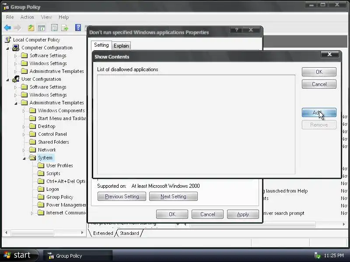350x262 pixels.
Task: Toggle the Show/Hide Console Tree icon
Action: pos(42,28)
